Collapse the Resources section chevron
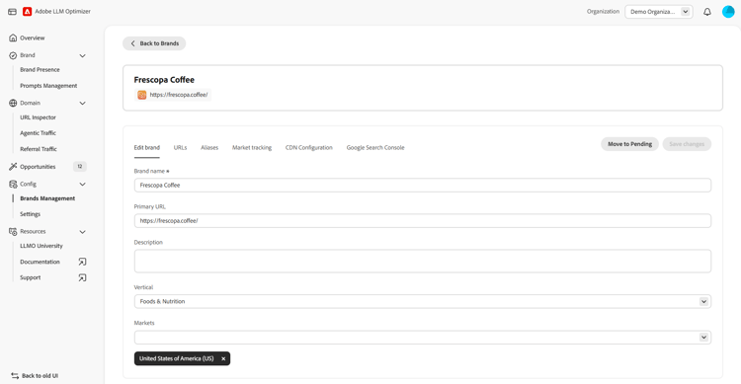 (x=82, y=232)
